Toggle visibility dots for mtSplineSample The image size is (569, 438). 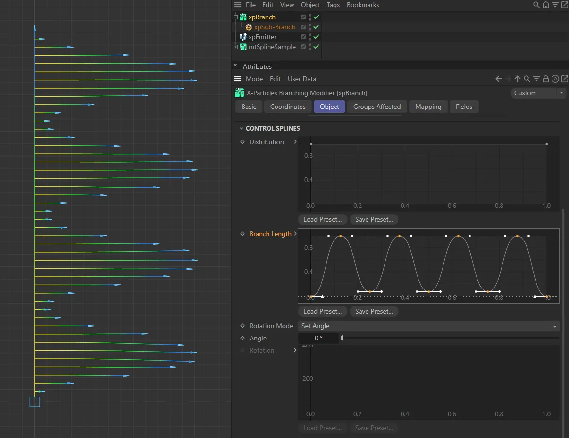click(309, 47)
